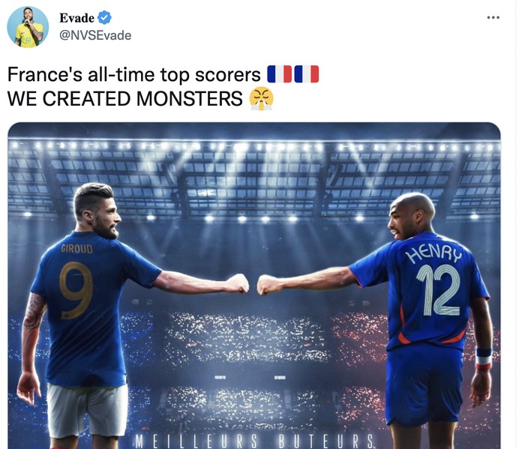Click the tattoo on Giroud's arm
Screen dimensions: 525x449
[34, 310]
